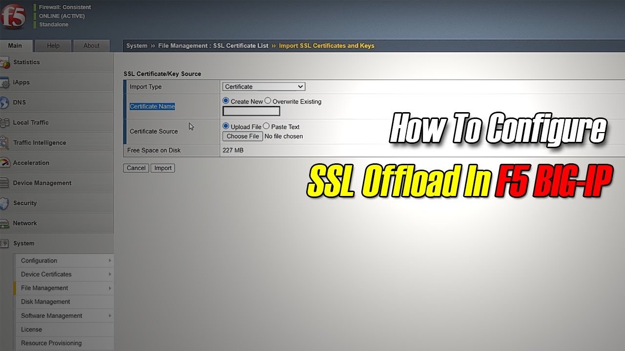The image size is (625, 351).
Task: Open Software Management under System
Action: tap(64, 316)
